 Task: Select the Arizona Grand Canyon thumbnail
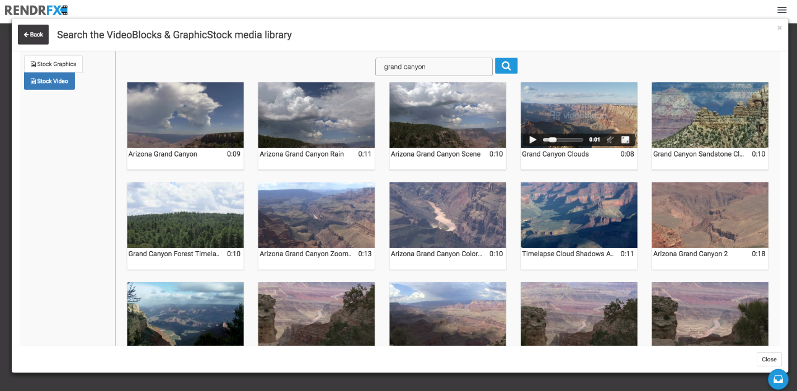[185, 115]
